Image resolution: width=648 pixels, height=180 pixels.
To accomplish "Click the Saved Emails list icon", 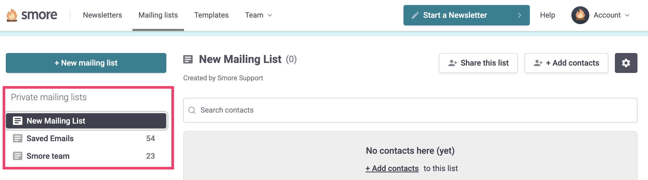I will coord(17,138).
